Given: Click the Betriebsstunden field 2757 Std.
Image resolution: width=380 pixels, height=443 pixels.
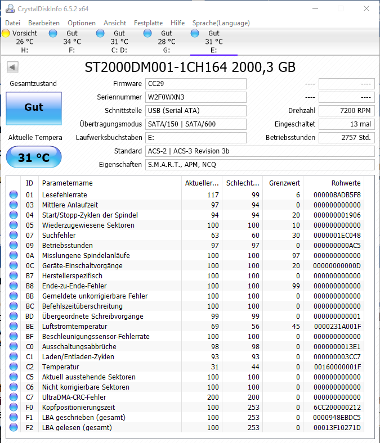Looking at the screenshot, I should [347, 138].
